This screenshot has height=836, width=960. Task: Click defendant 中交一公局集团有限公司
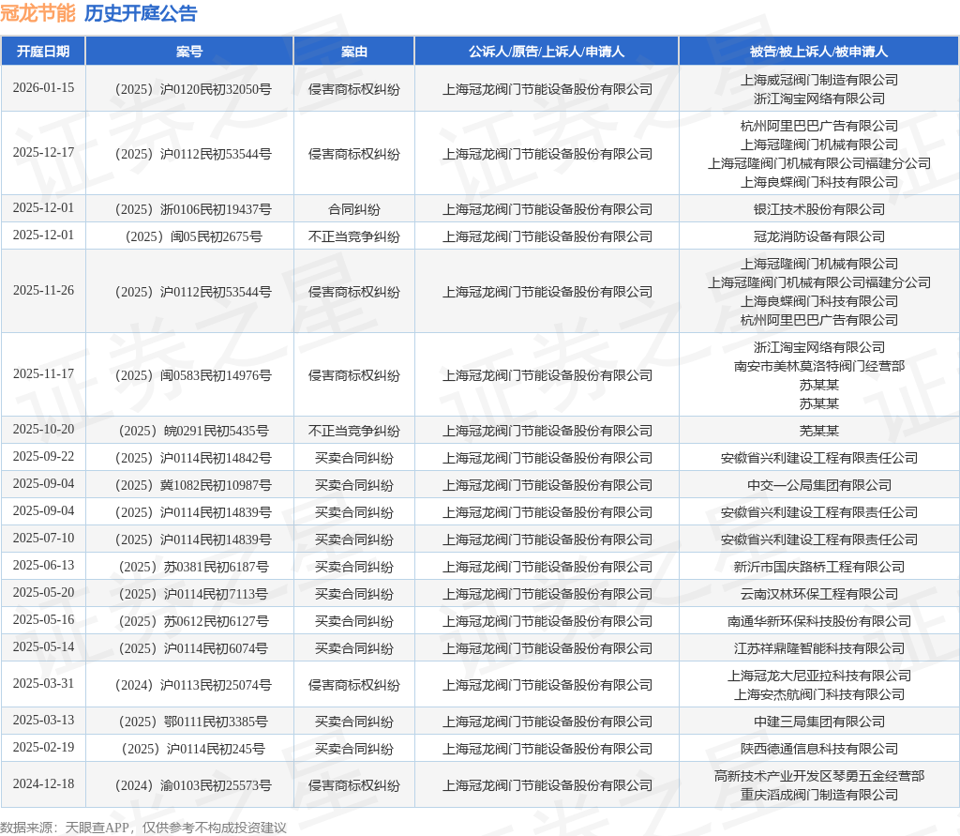pos(819,485)
